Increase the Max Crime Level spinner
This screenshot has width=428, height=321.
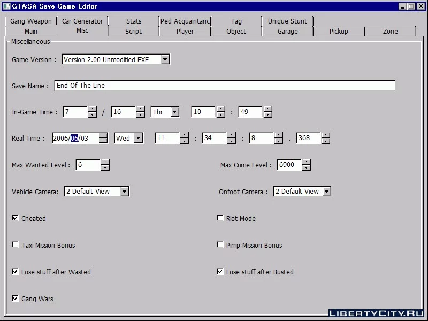point(306,162)
